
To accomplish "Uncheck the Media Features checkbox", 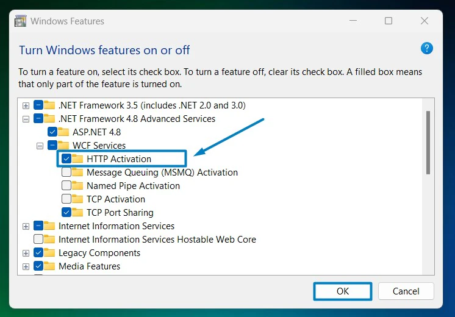I will coord(38,266).
